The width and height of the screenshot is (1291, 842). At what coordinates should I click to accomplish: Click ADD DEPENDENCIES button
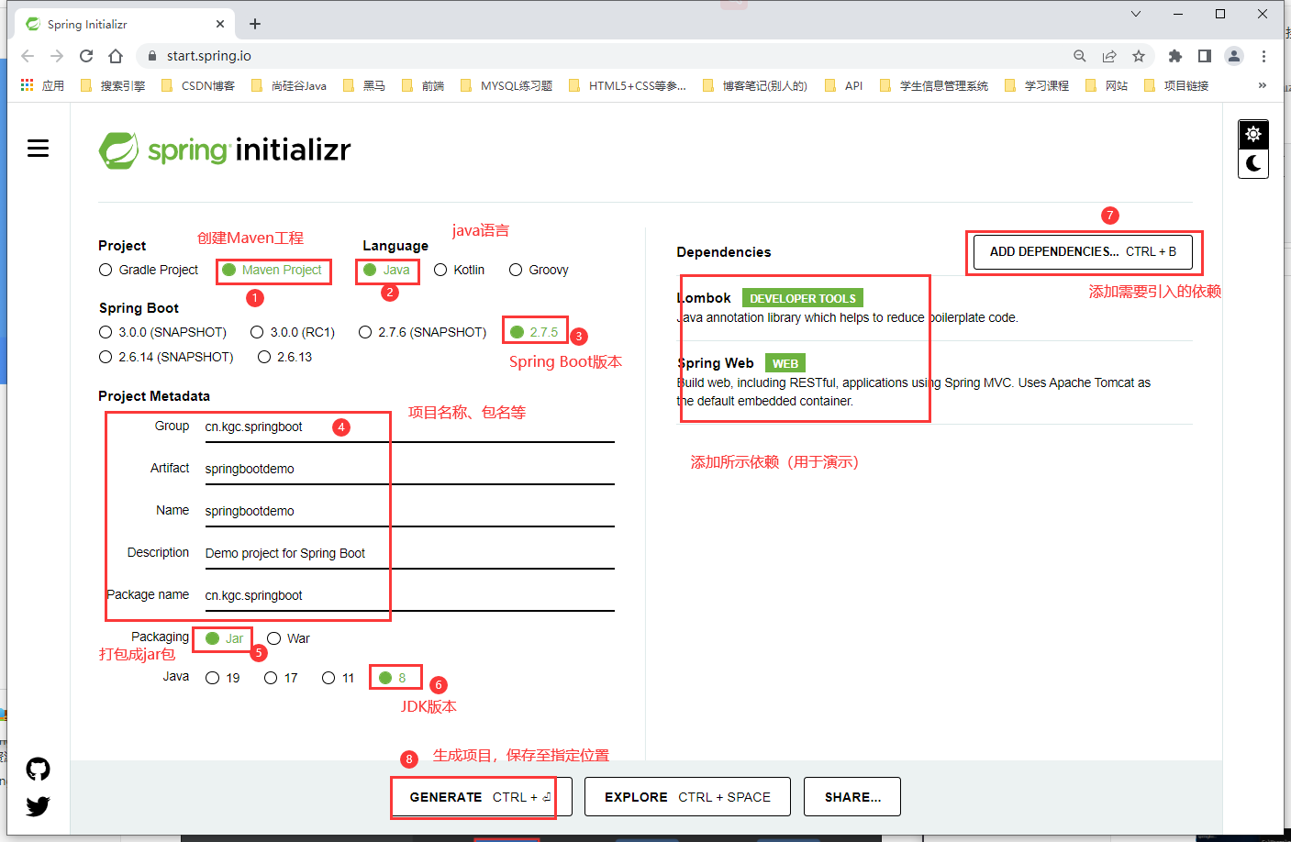[1084, 251]
